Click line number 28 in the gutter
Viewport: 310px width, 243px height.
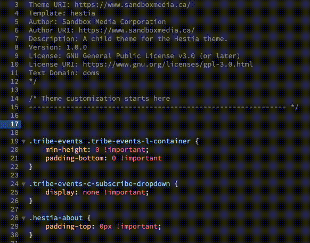[14, 218]
